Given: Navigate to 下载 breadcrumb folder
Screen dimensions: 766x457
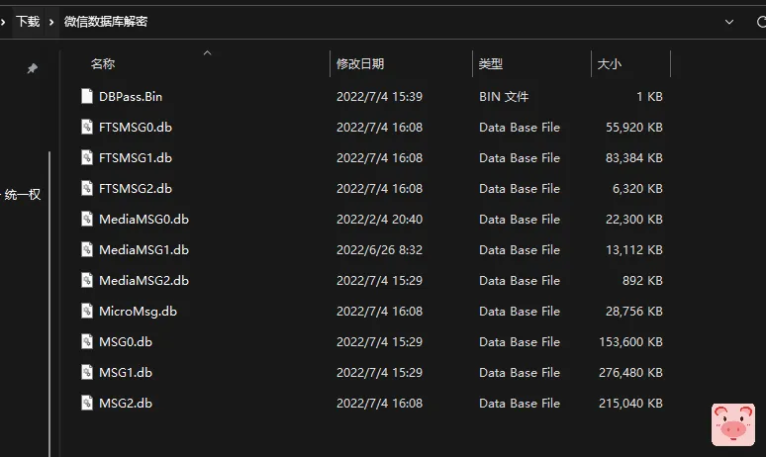Looking at the screenshot, I should (x=28, y=21).
